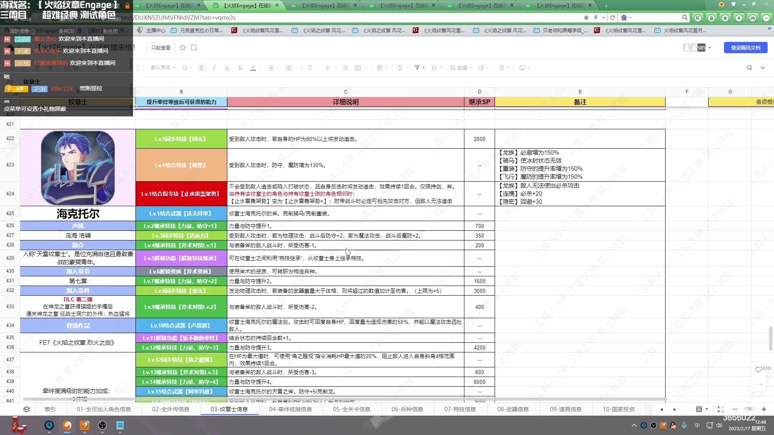Switch to 04-牵绊戒指信息 sheet tab

pyautogui.click(x=290, y=409)
